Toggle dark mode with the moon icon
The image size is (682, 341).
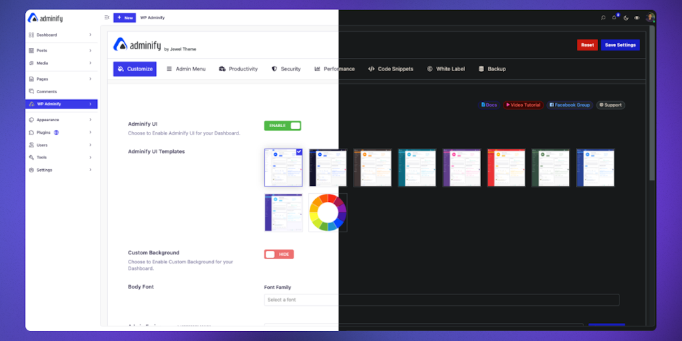click(x=626, y=18)
